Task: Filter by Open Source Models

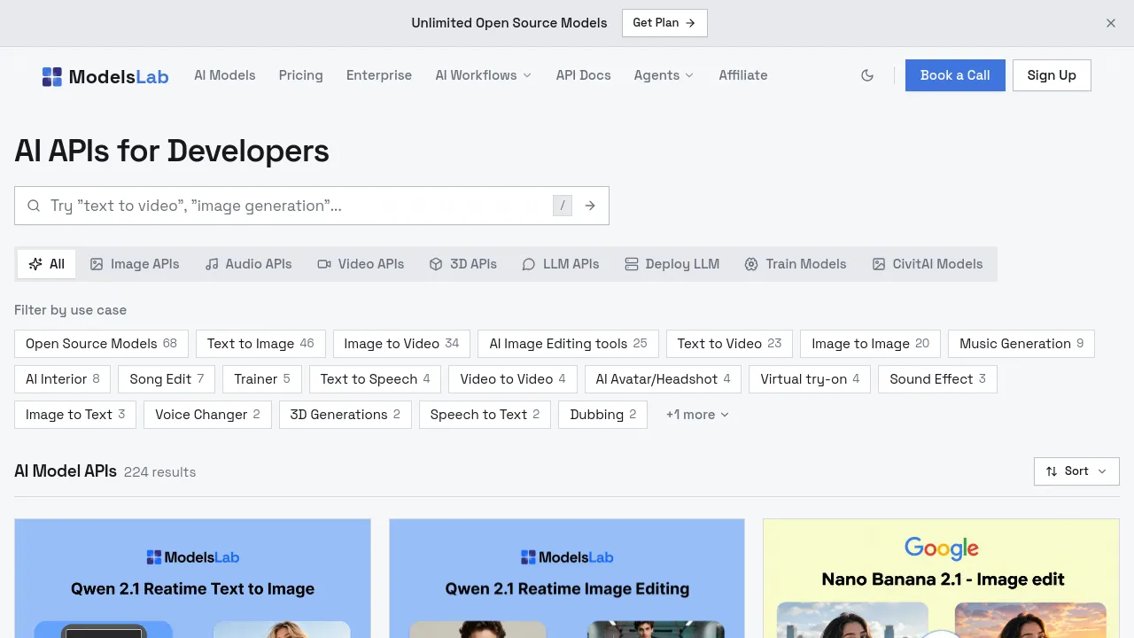Action: (x=102, y=344)
